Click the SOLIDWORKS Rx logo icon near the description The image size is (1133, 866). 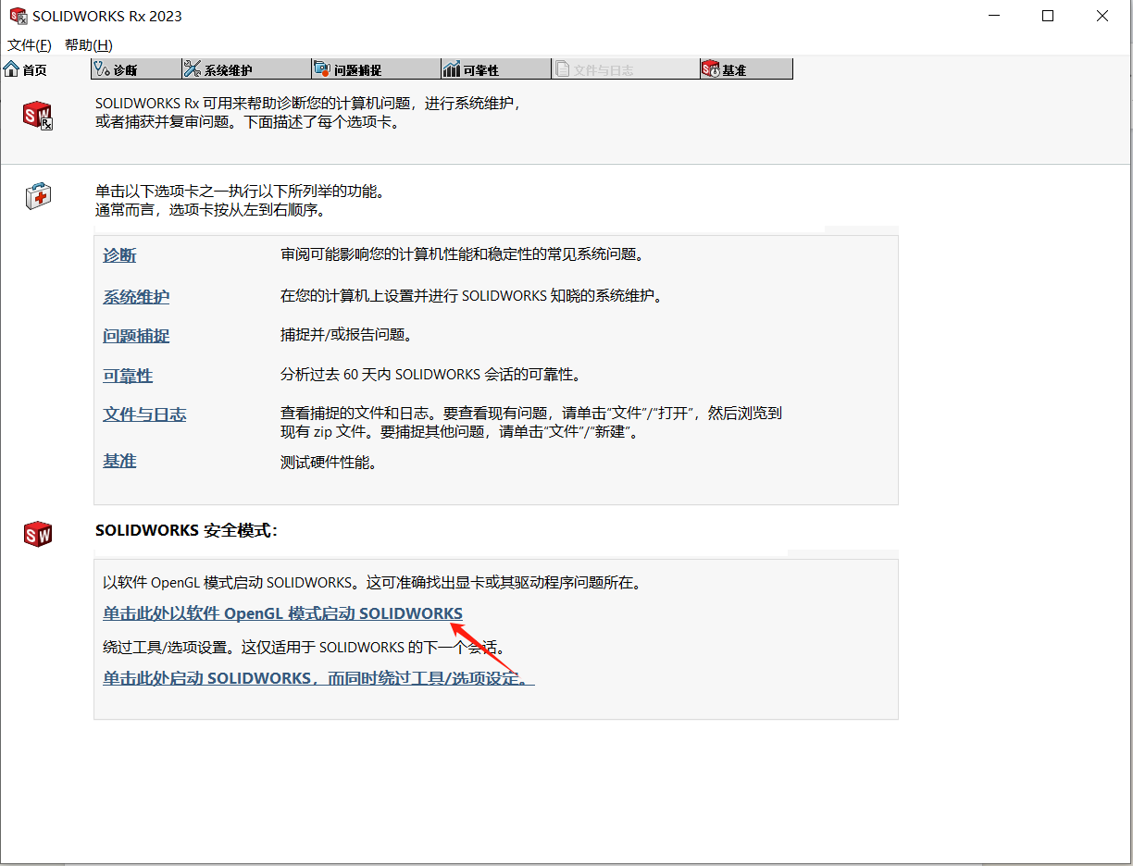[x=37, y=117]
